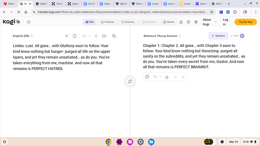Open Kagi Translate settings gear

coord(196,22)
